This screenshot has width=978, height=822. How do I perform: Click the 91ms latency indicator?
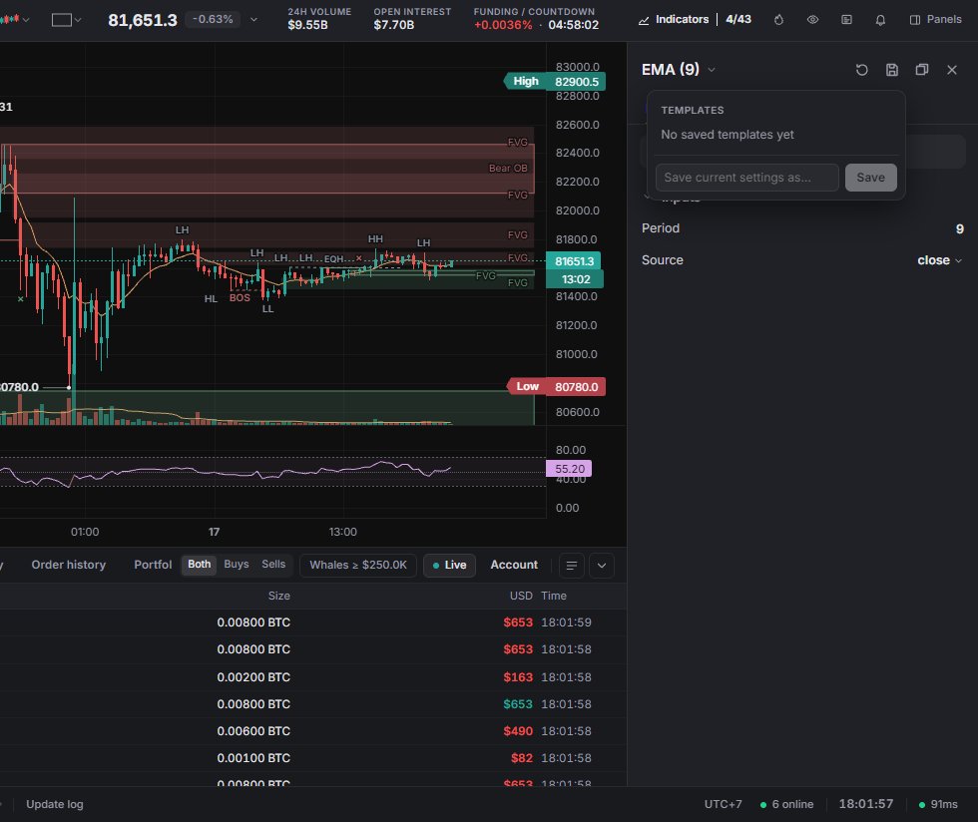click(938, 804)
